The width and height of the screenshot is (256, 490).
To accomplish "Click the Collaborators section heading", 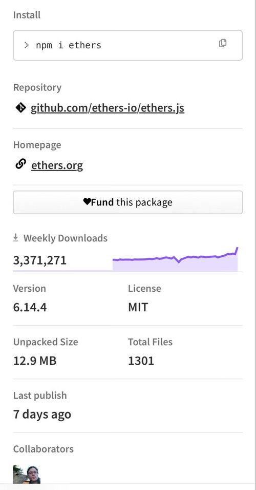I will (44, 449).
